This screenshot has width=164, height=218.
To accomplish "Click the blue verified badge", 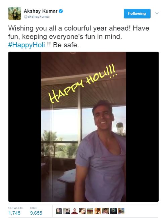I will 61,11.
